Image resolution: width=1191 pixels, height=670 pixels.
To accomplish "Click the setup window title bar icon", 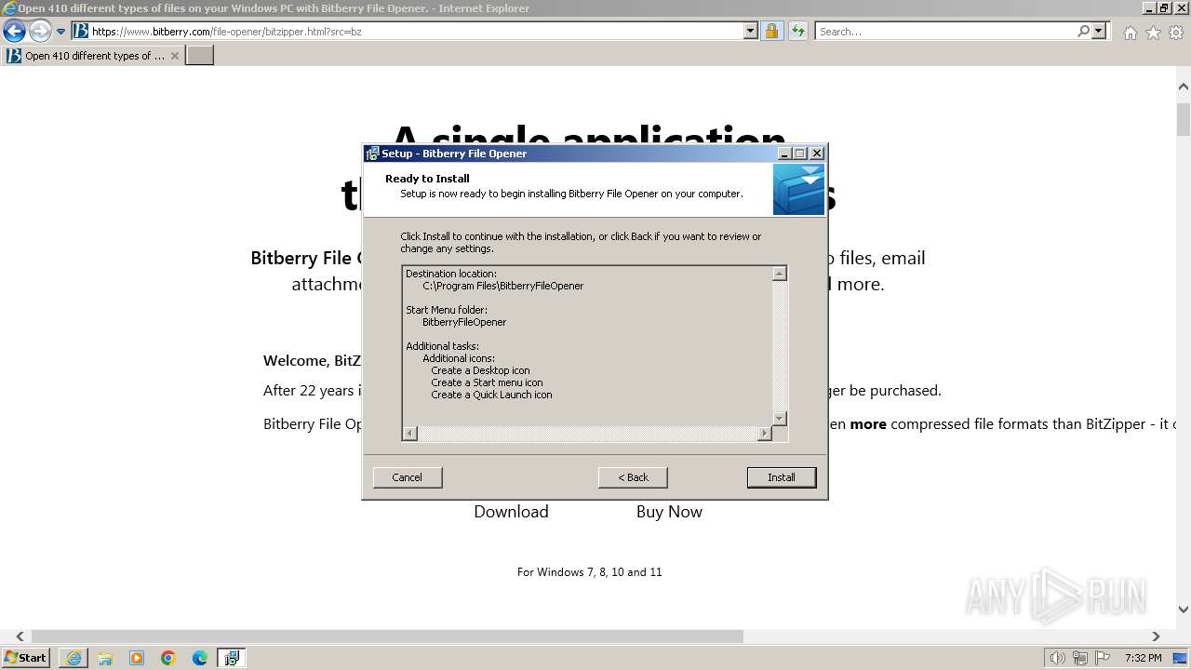I will (372, 154).
